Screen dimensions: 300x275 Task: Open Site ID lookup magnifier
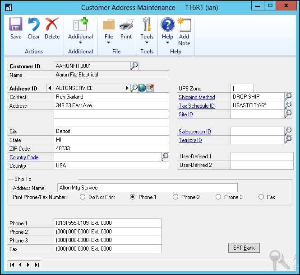pyautogui.click(x=288, y=114)
